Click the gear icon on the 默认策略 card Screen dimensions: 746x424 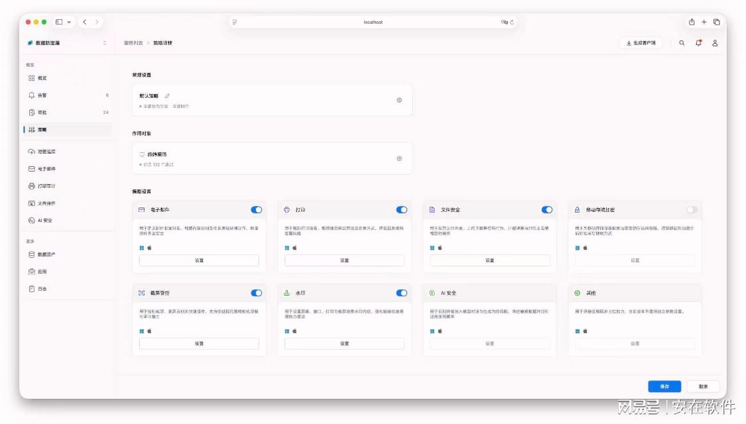pos(399,100)
